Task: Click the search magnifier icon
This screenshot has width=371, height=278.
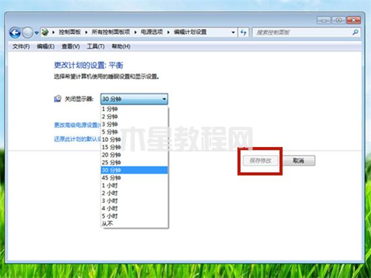Action: (x=355, y=32)
